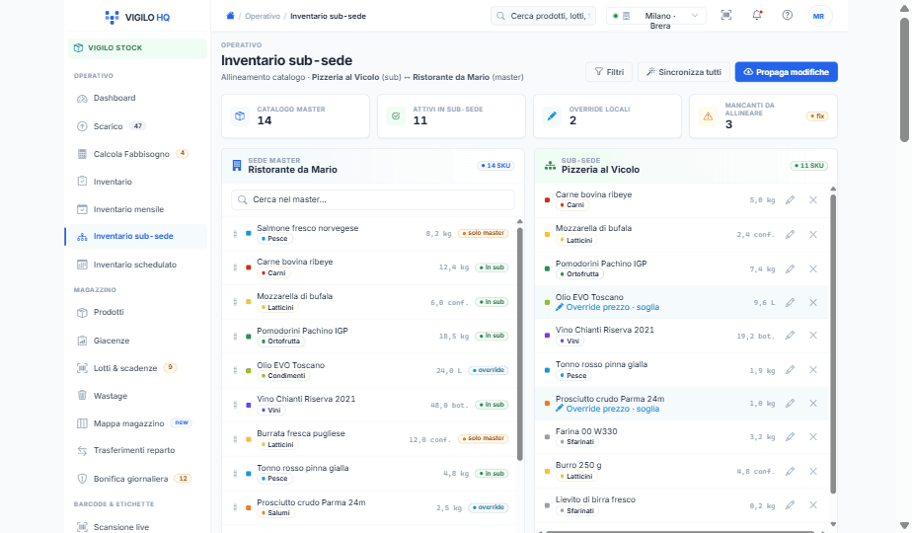The width and height of the screenshot is (912, 533).
Task: Remove Lievito di birra fresco from sub-sede
Action: (813, 505)
